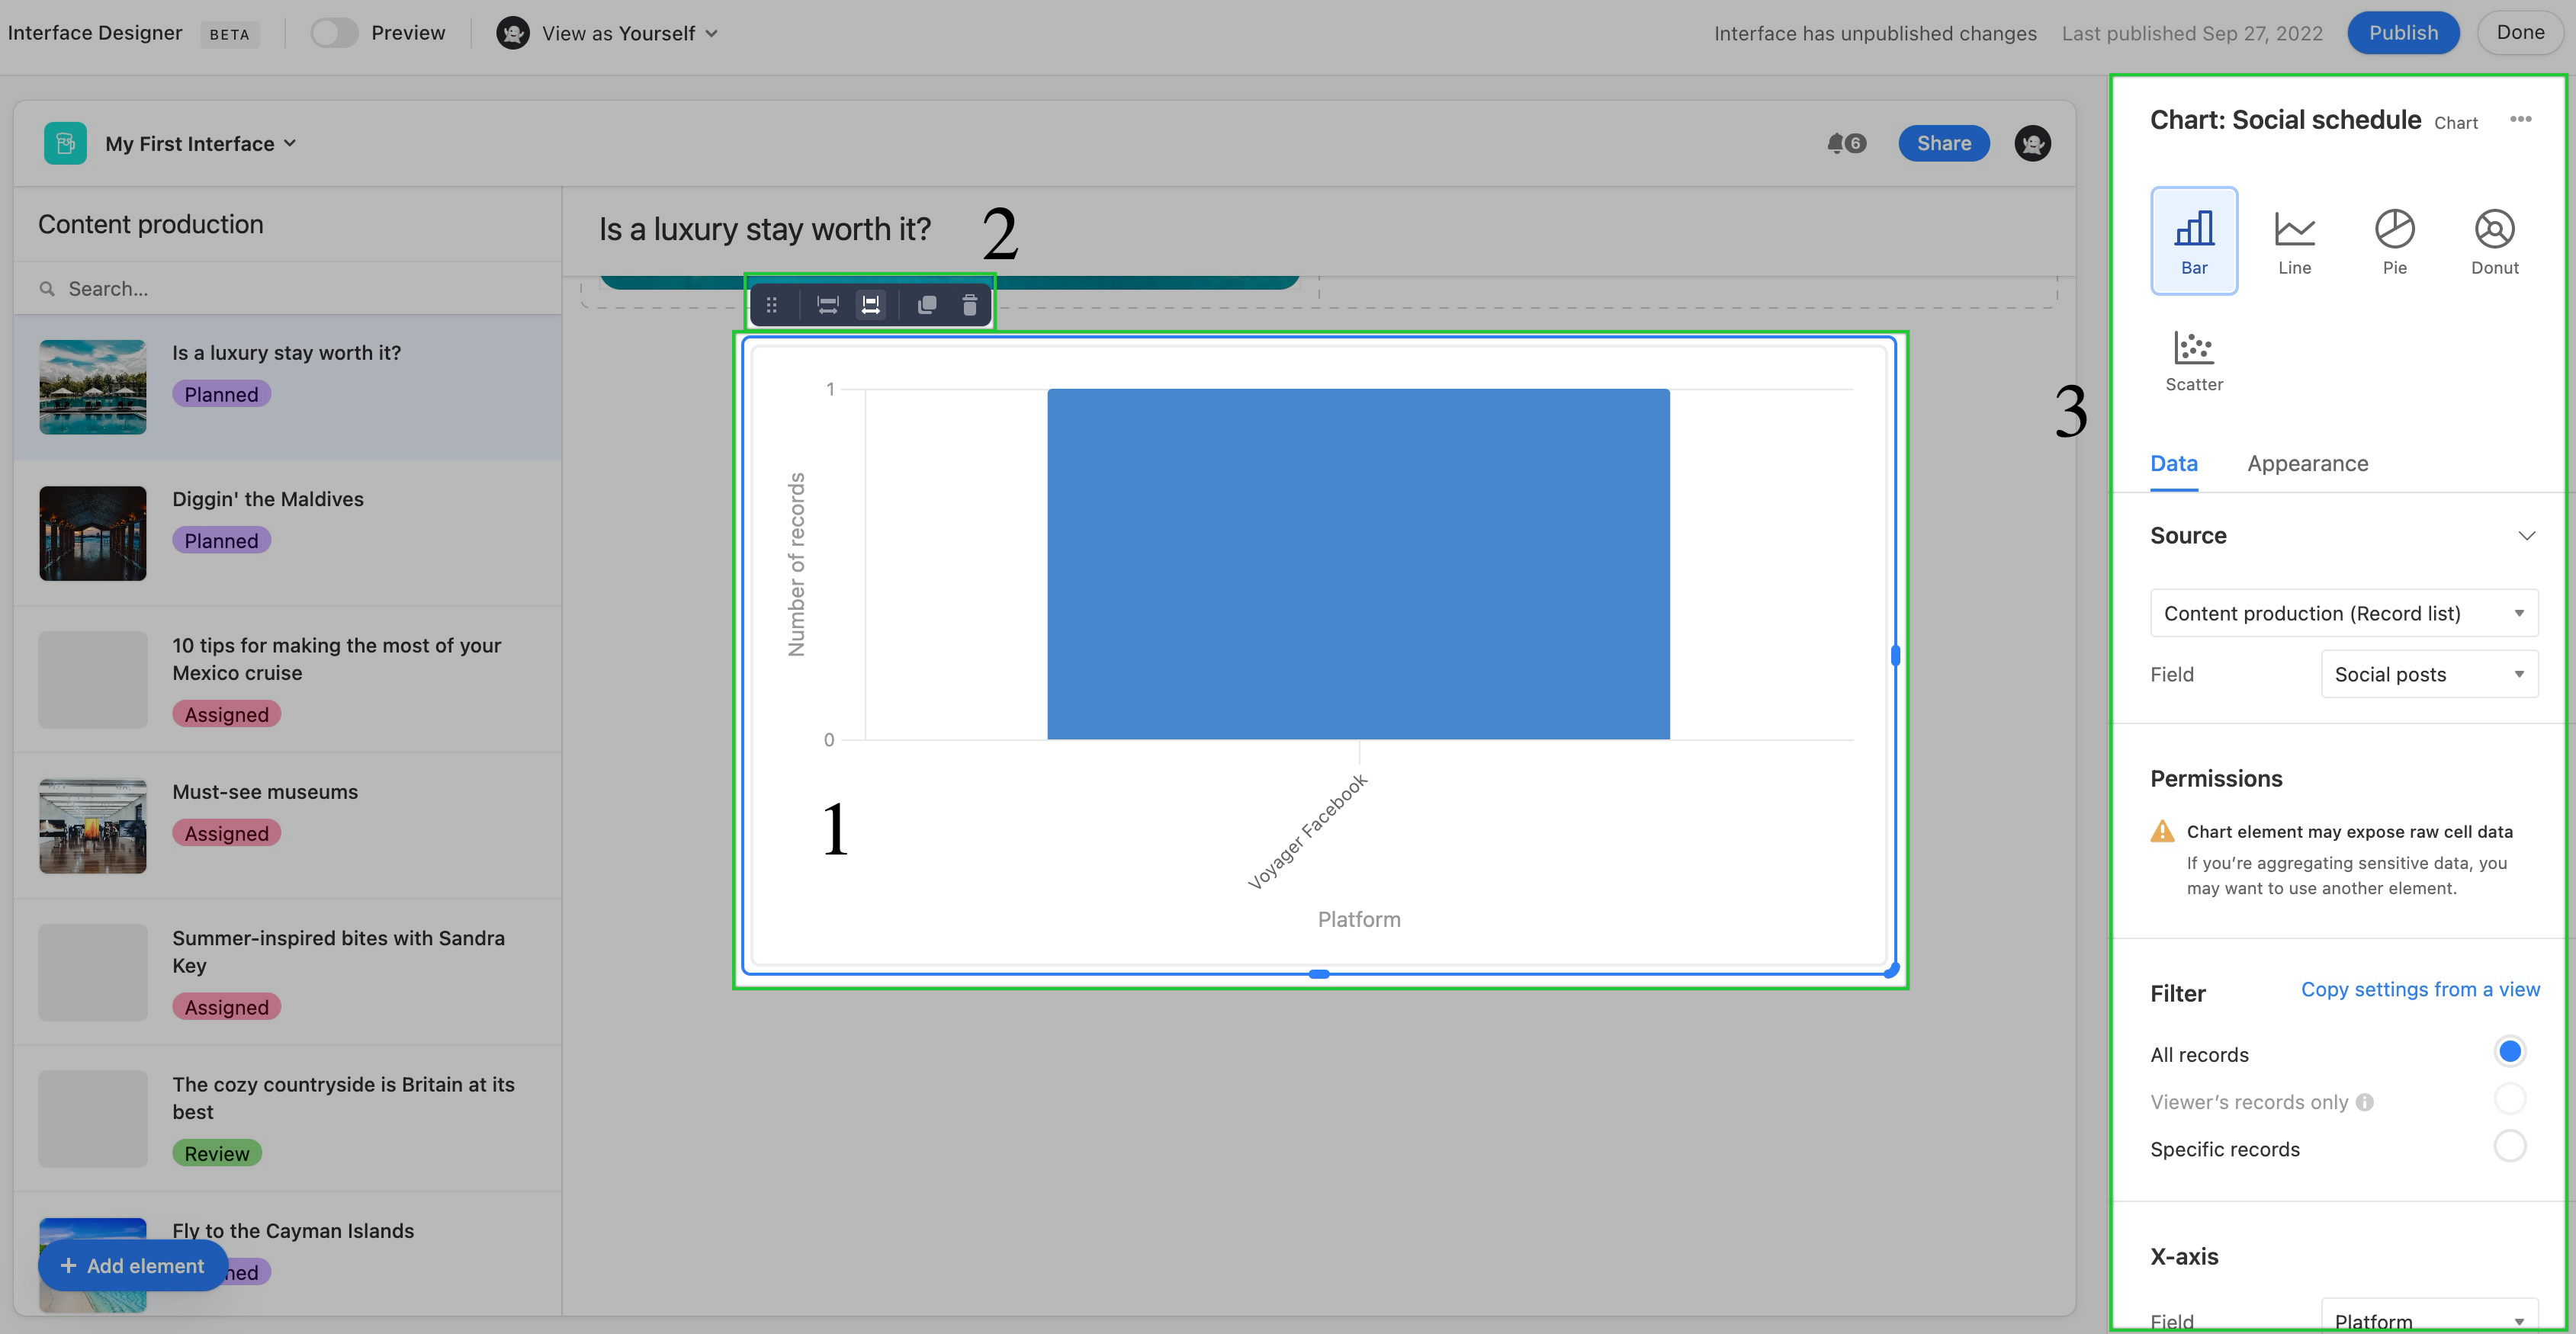Click the BETA badge

[229, 34]
